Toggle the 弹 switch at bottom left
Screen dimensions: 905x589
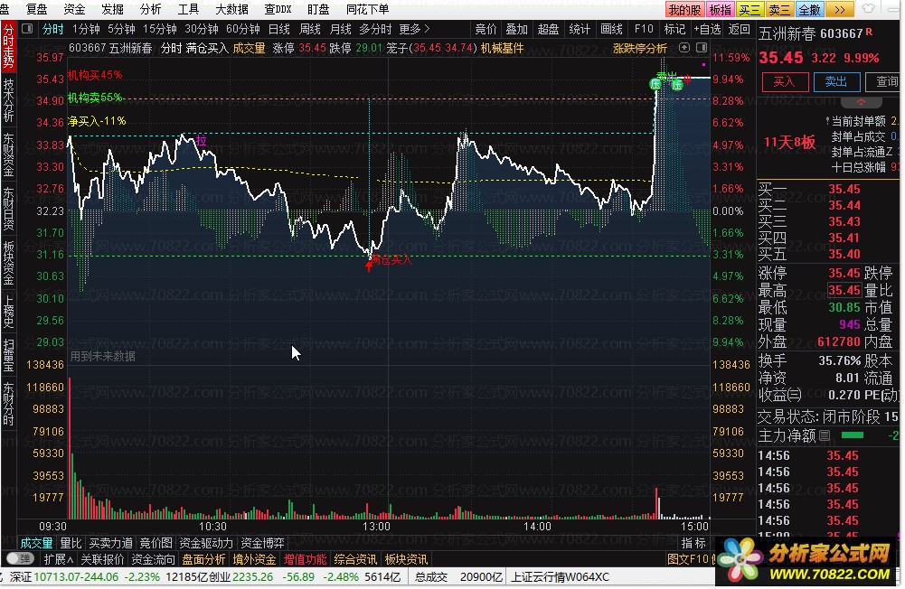pos(19,559)
